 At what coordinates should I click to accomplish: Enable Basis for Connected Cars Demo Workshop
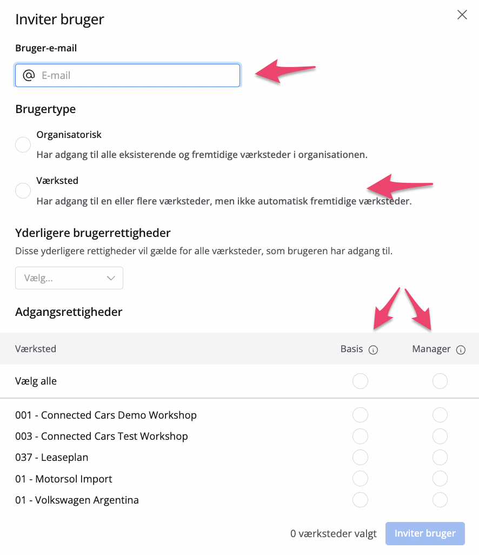360,415
